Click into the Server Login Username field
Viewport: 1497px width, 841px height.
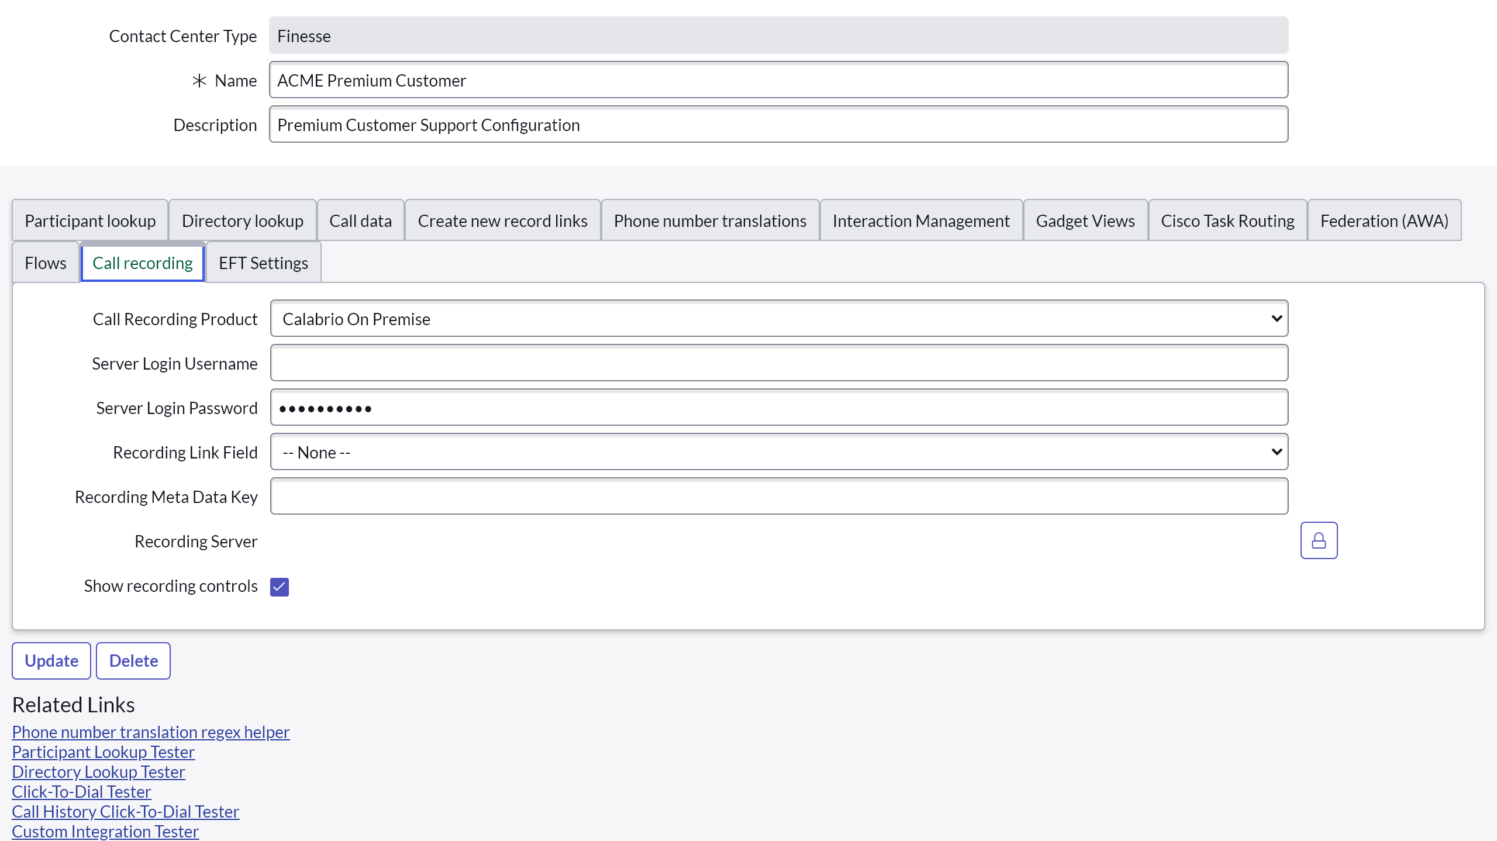point(778,363)
